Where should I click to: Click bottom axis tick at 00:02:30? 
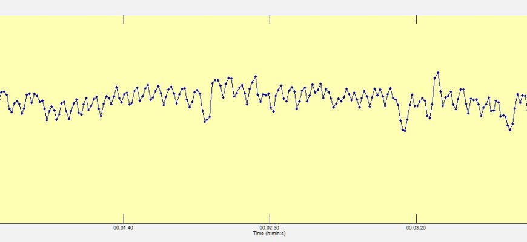point(270,217)
